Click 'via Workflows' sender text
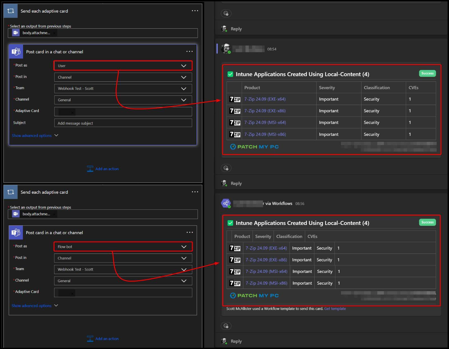Screen dimensions: 449x349 pos(279,203)
